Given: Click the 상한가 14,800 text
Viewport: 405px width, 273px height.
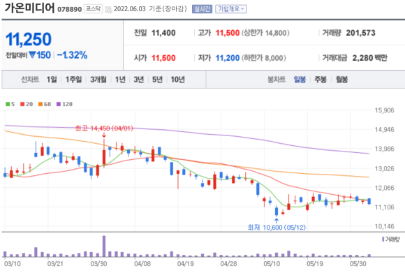Looking at the screenshot, I should [265, 33].
